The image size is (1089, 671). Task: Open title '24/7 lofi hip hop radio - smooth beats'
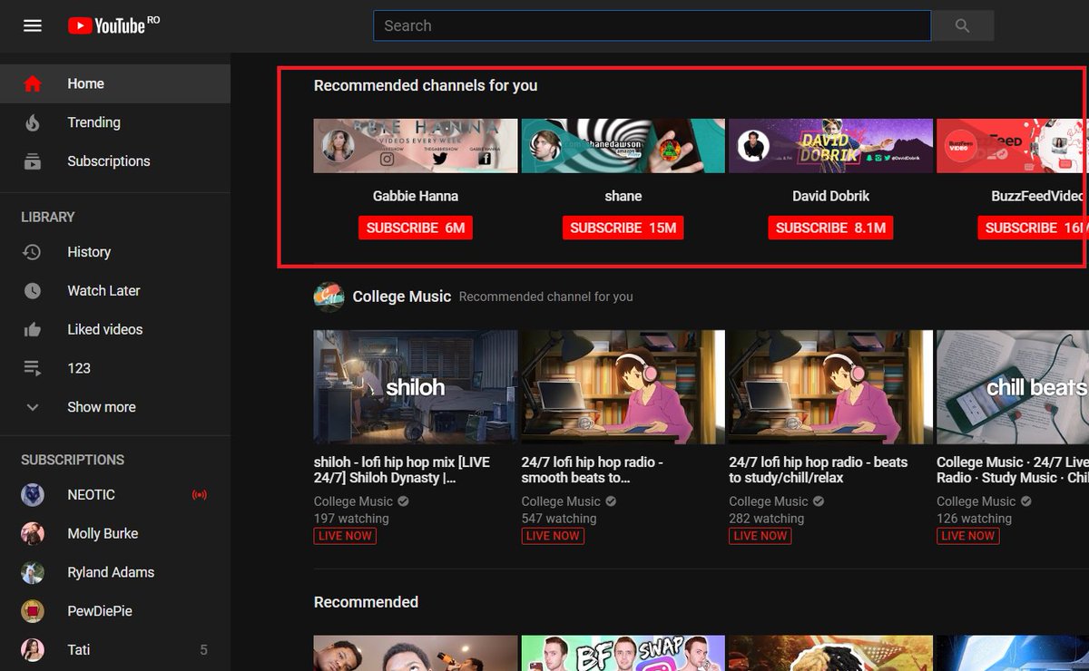coord(593,470)
